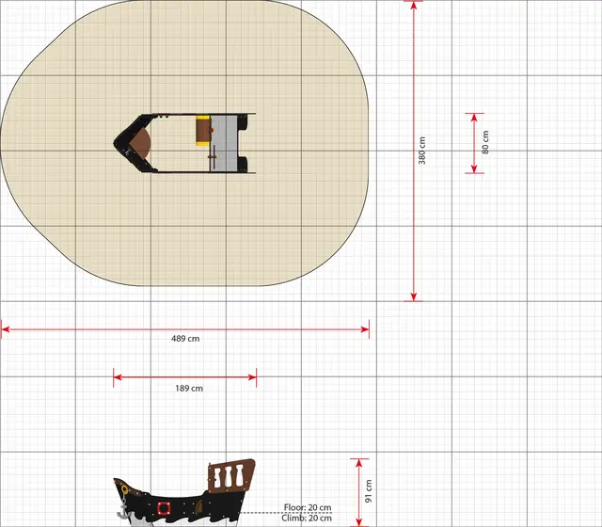Viewport: 602px width, 527px height.
Task: Click the red porthole on the ship hull
Action: click(x=164, y=508)
